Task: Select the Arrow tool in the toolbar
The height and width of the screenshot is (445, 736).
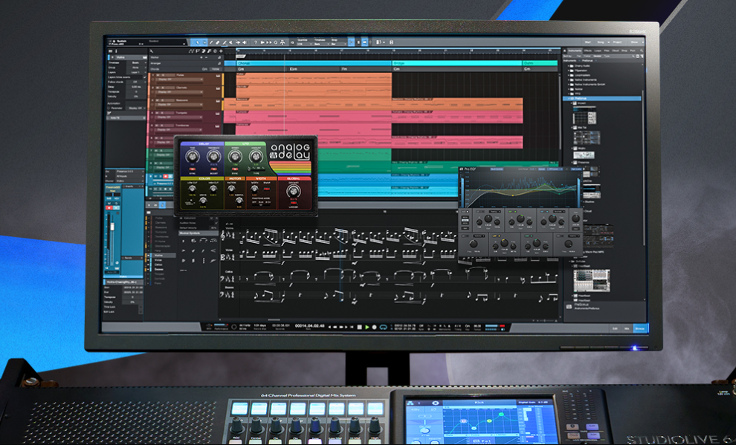Action: pyautogui.click(x=198, y=42)
